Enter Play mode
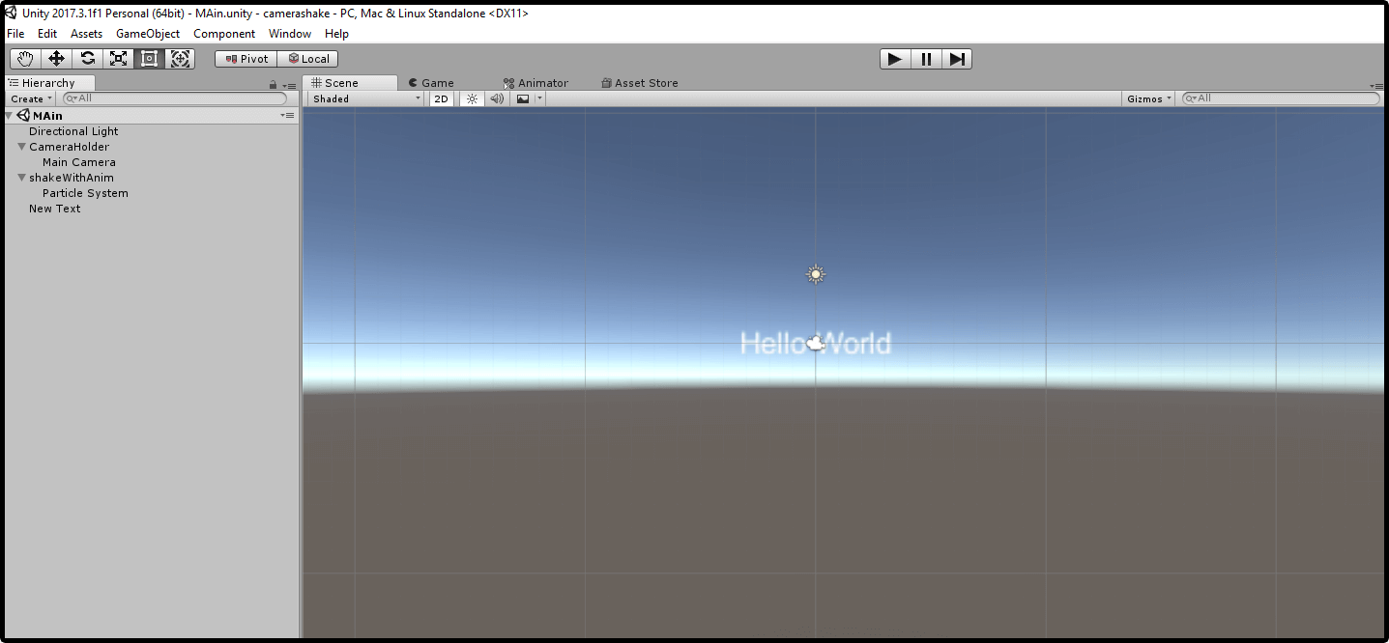The image size is (1389, 643). (893, 58)
